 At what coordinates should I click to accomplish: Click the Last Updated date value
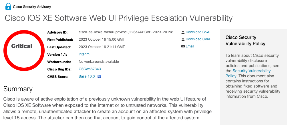pos(102,47)
